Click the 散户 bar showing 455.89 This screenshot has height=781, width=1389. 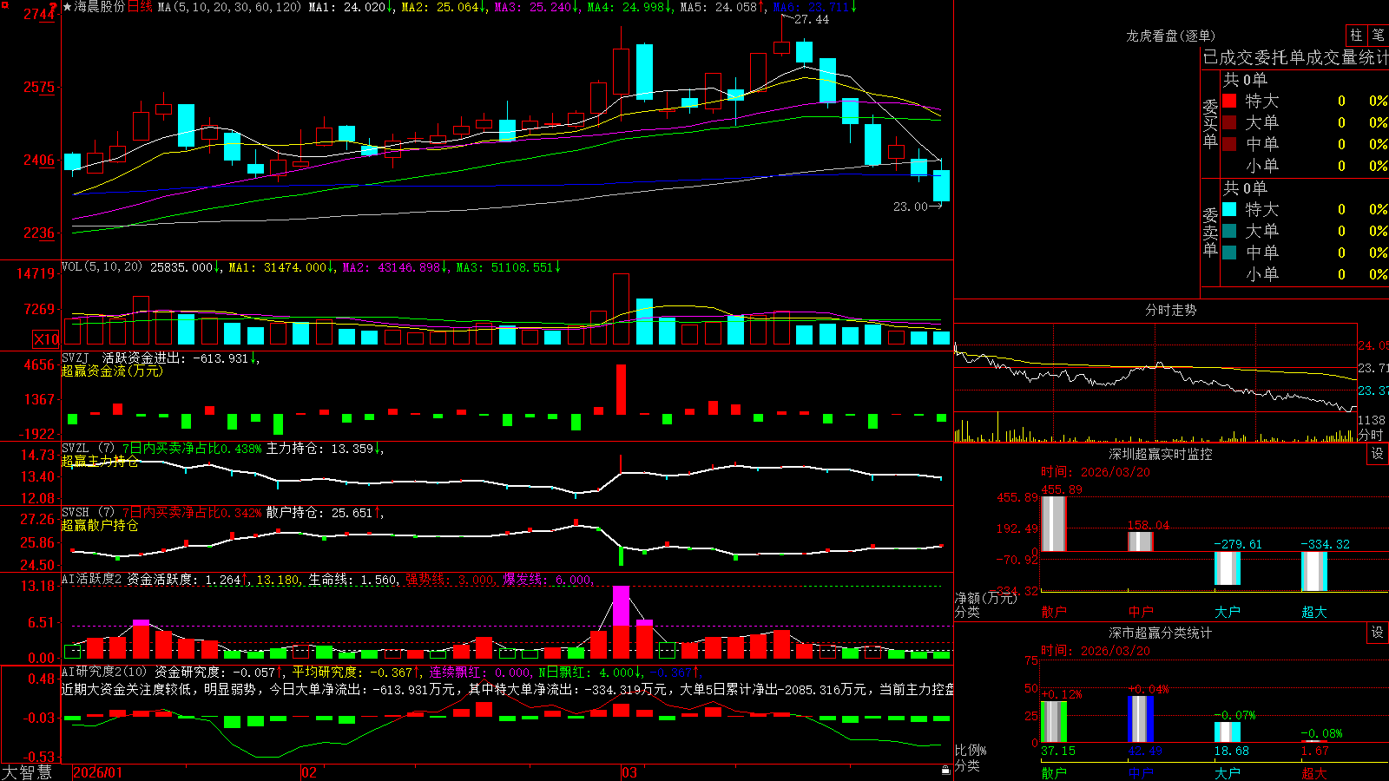click(1054, 523)
